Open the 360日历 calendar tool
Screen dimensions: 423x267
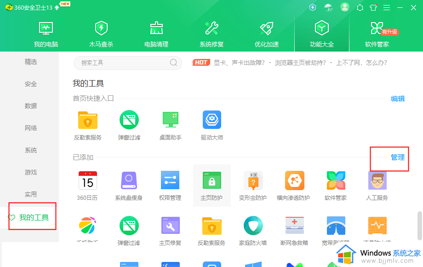pos(87,186)
